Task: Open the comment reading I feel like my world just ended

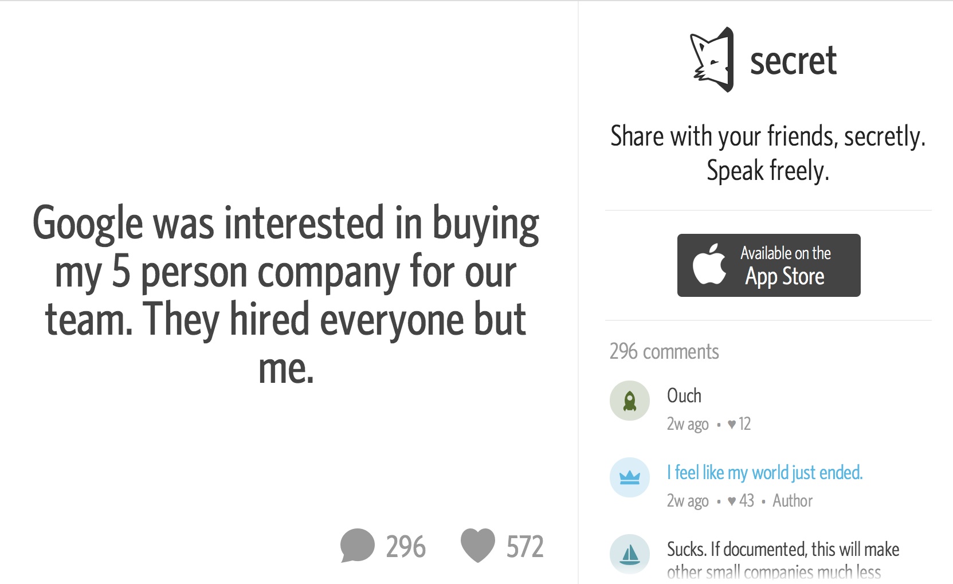Action: click(764, 472)
